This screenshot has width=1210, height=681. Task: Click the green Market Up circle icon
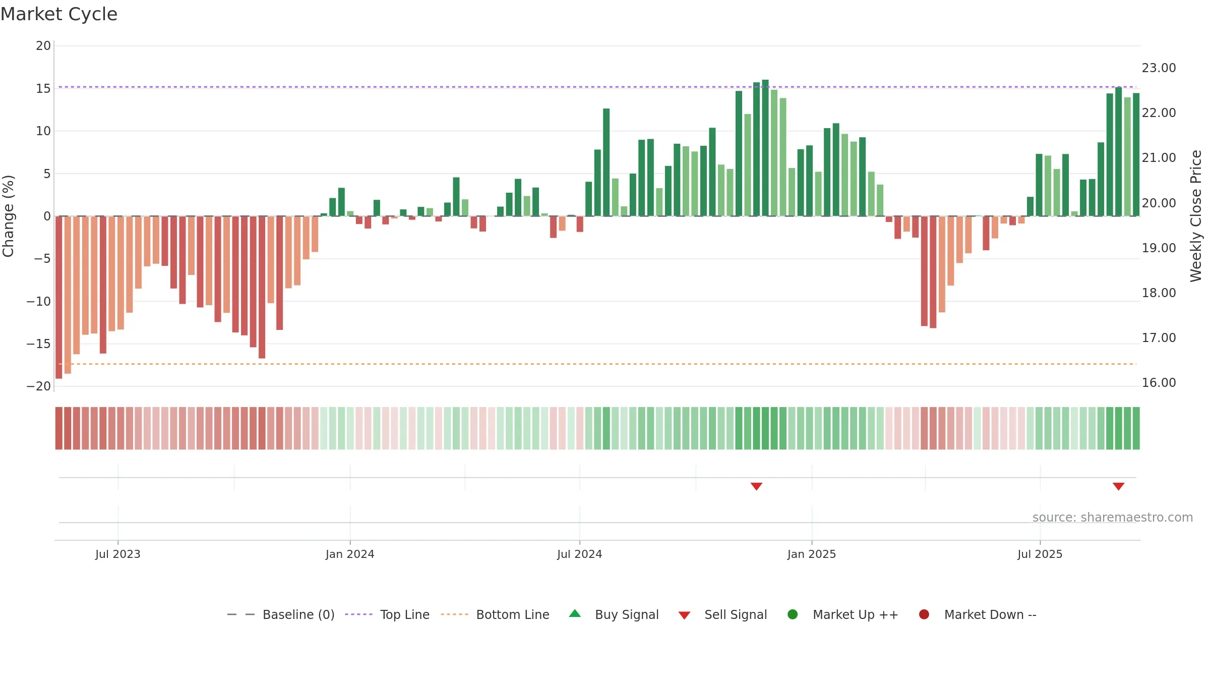point(793,614)
